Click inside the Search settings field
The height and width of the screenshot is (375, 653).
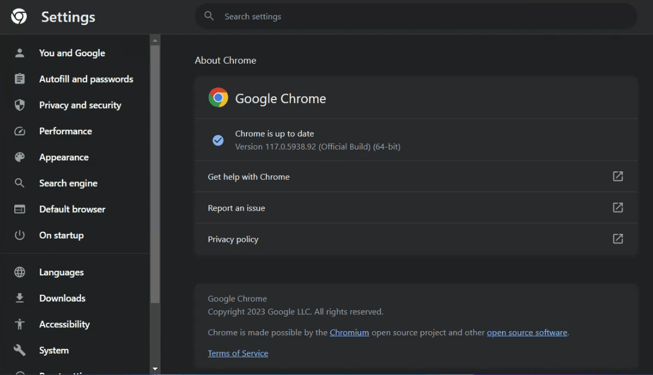click(x=416, y=17)
